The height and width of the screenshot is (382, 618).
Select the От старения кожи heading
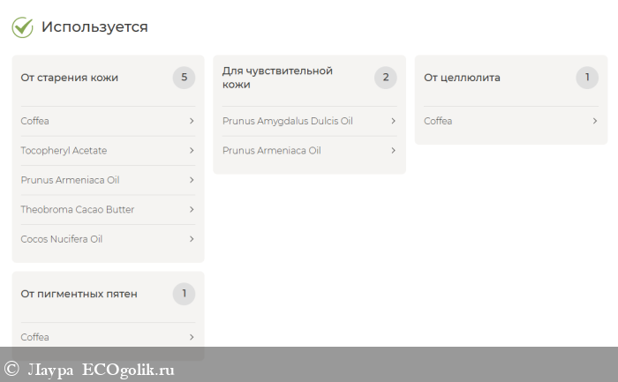click(70, 78)
